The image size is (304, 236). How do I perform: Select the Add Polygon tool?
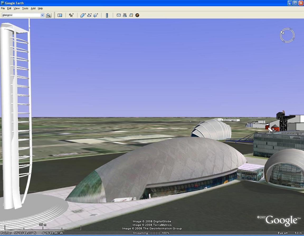[x=83, y=15]
